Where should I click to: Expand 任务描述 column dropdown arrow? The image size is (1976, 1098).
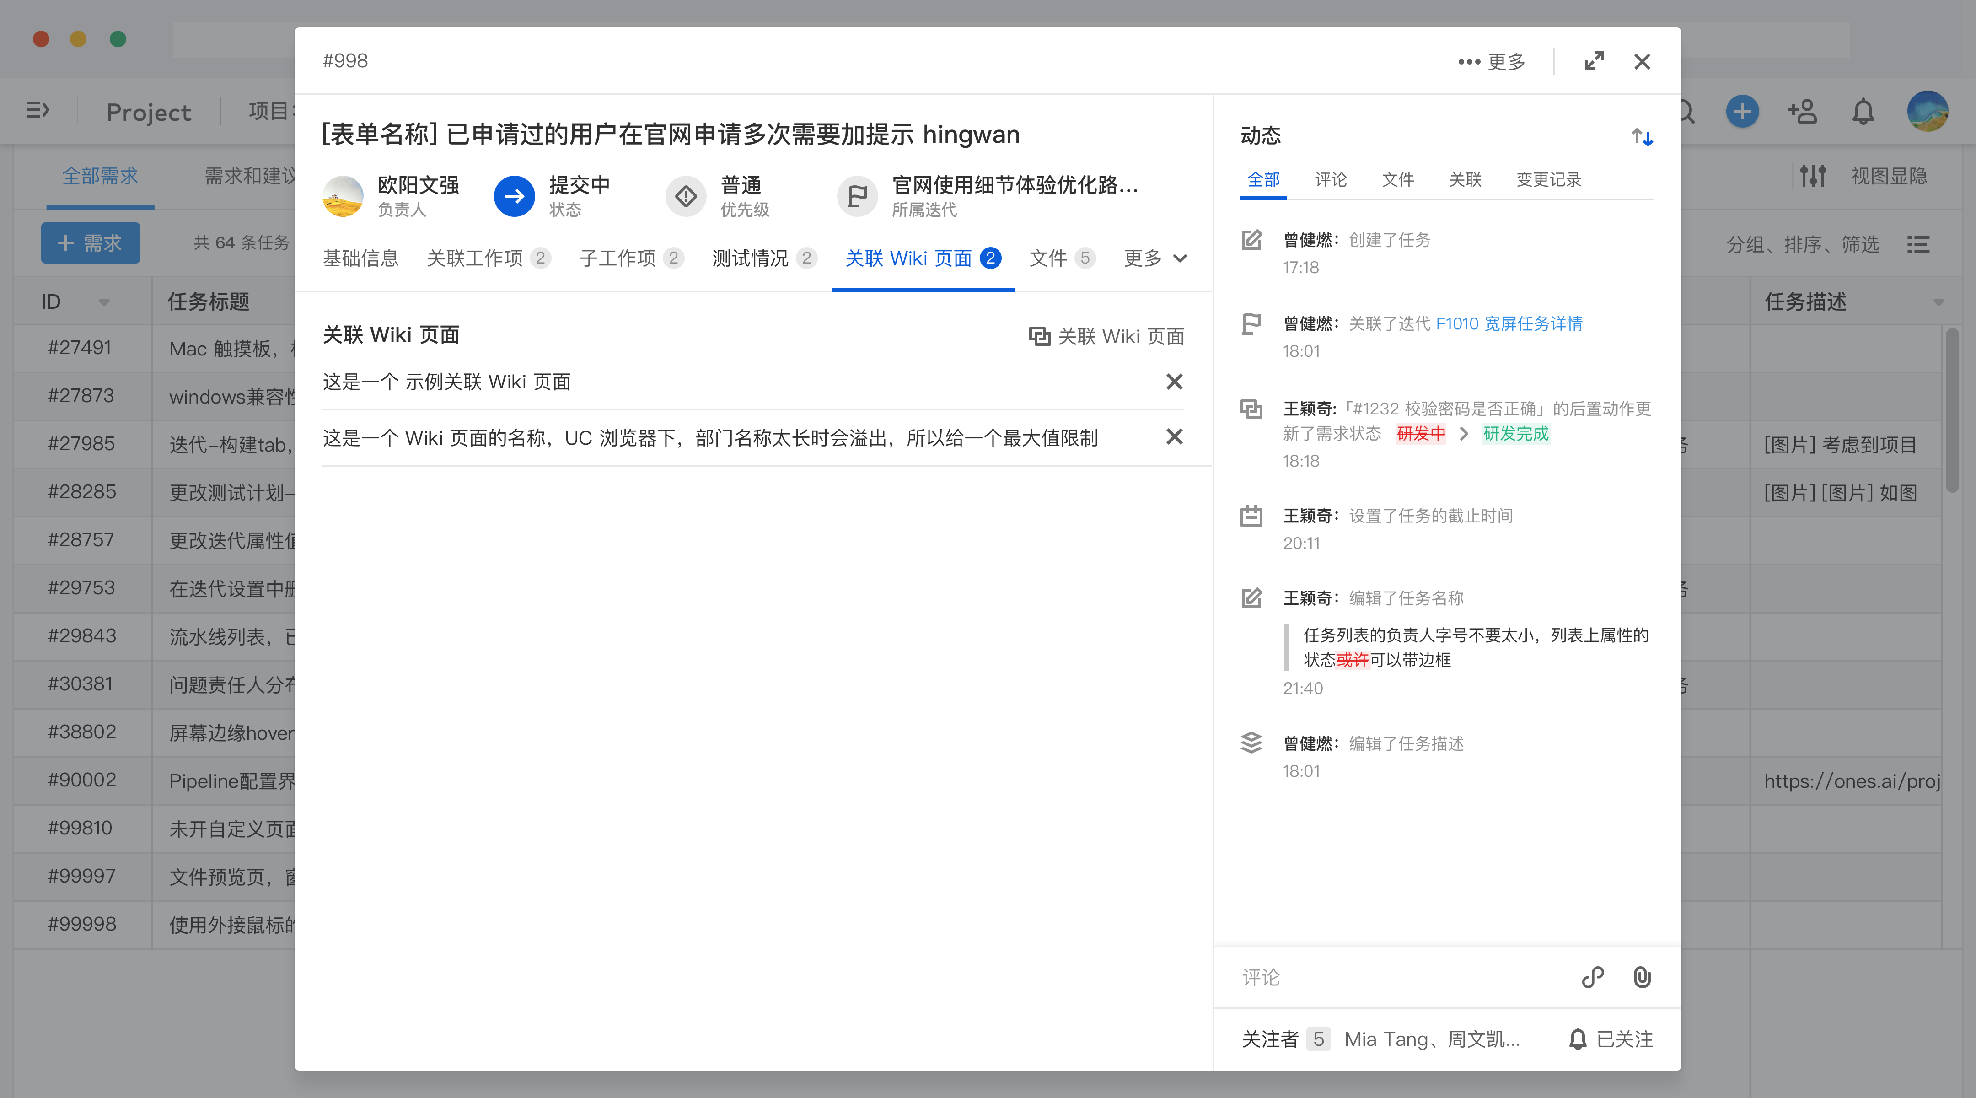click(x=1938, y=302)
